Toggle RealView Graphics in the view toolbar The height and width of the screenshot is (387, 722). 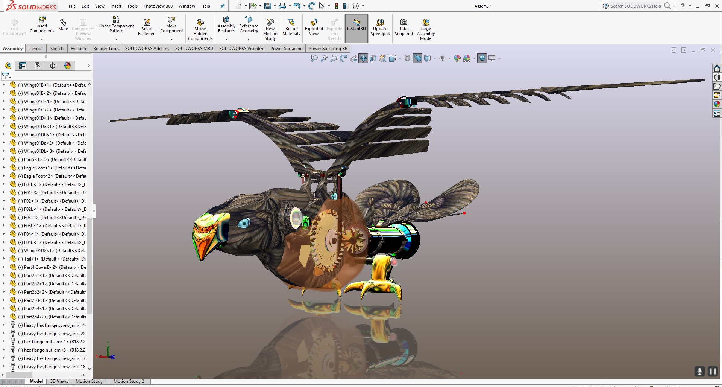click(x=482, y=58)
